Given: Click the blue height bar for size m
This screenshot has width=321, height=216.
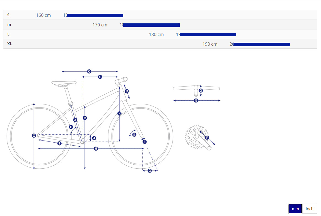Looking at the screenshot, I should pos(151,25).
